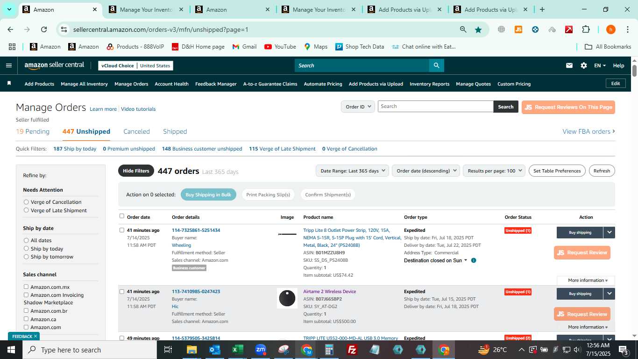Bookmark this page with the star icon
638x359 pixels.
click(478, 29)
